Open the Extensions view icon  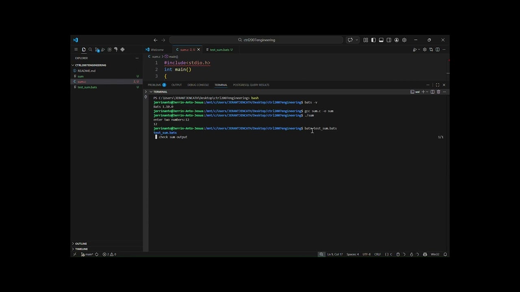click(x=109, y=49)
